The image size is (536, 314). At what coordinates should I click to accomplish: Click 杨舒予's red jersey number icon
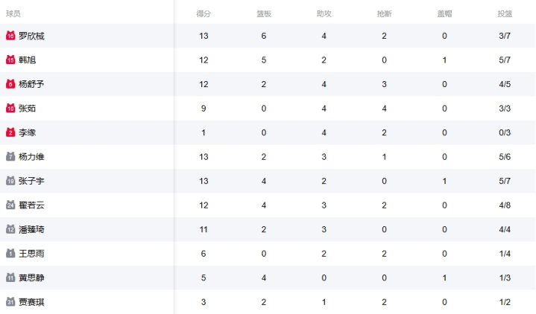[10, 84]
